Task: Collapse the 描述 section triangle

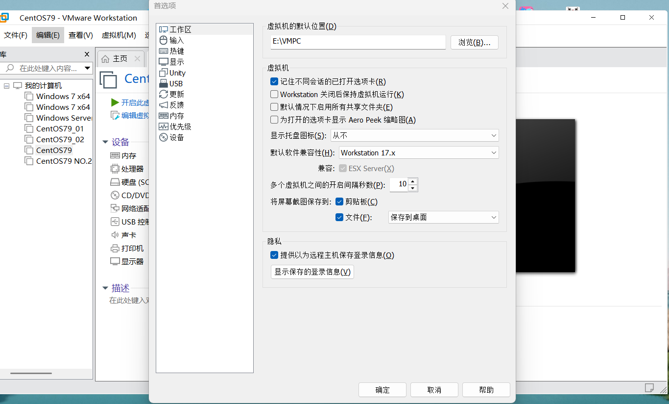Action: (105, 288)
